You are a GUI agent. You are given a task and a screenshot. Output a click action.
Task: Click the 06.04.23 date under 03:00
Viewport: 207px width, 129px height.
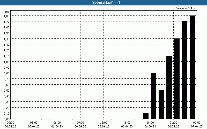[x=34, y=126]
